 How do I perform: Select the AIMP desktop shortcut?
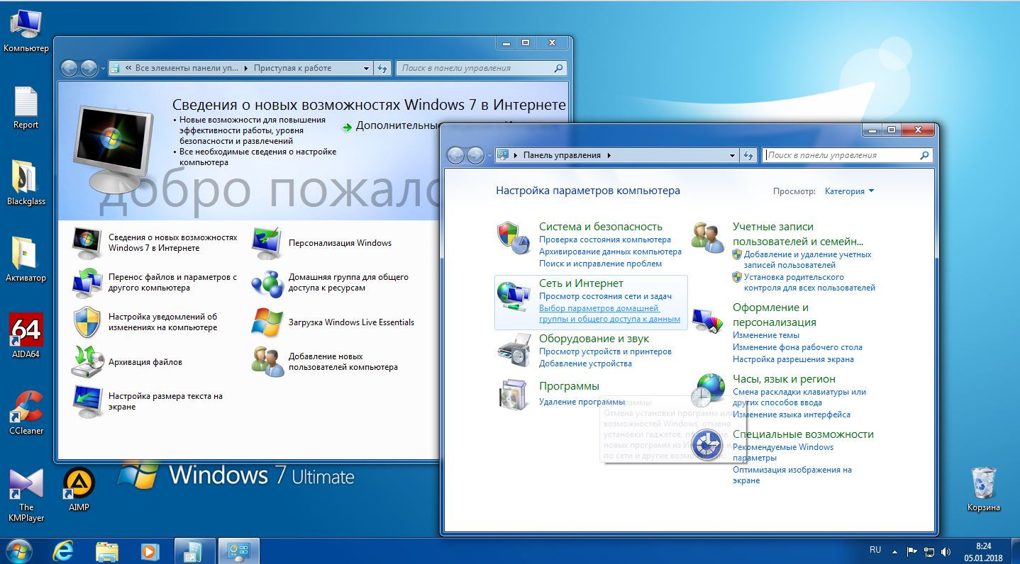(x=79, y=489)
